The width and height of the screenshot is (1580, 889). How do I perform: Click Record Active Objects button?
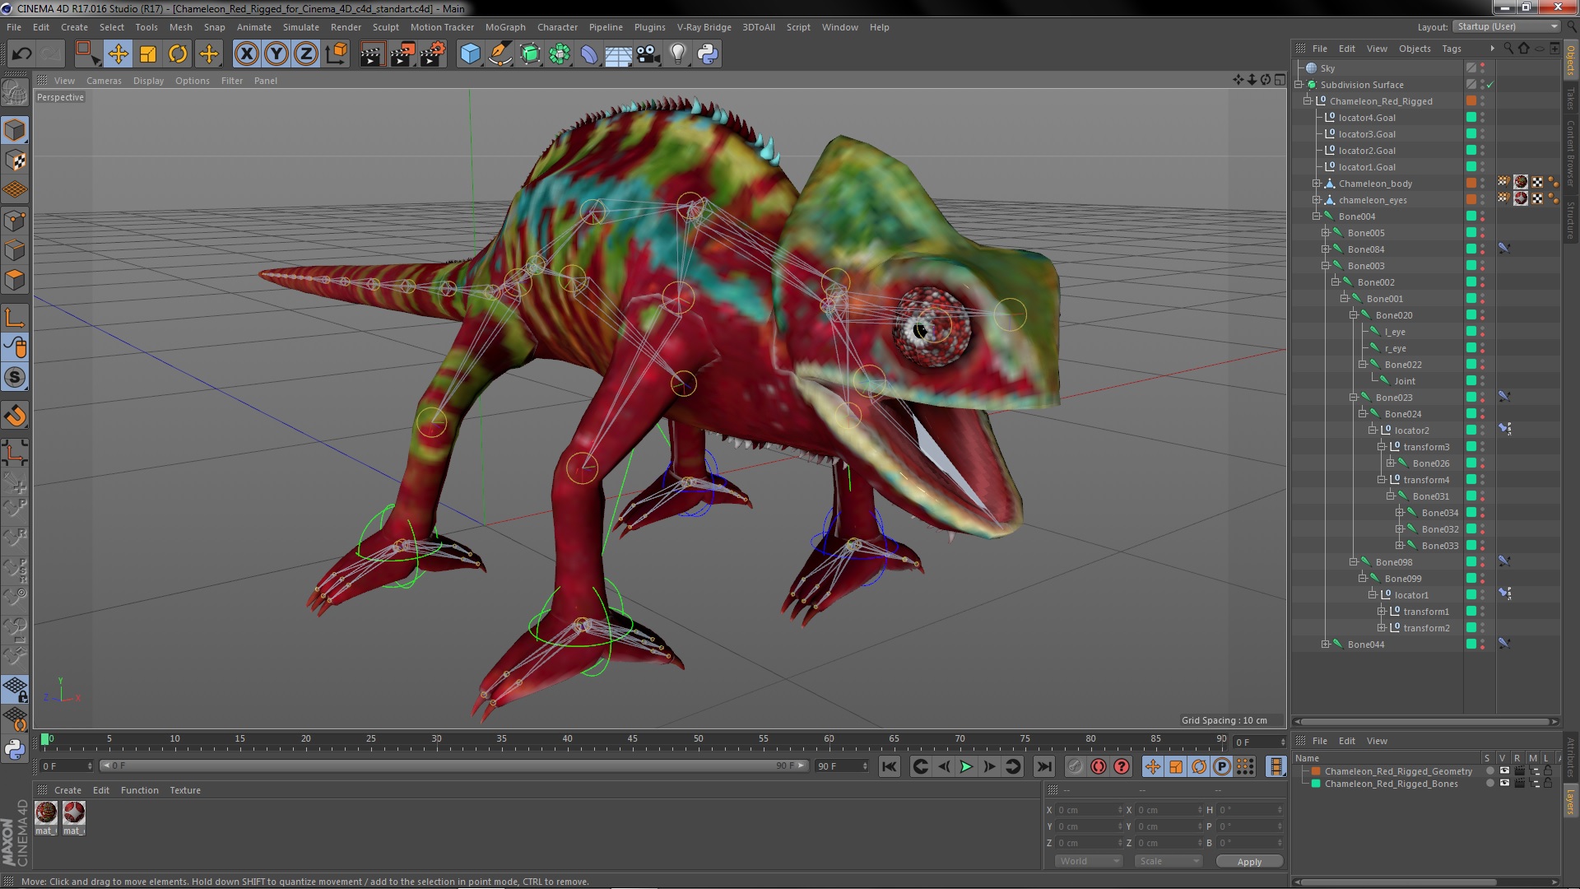[1075, 766]
